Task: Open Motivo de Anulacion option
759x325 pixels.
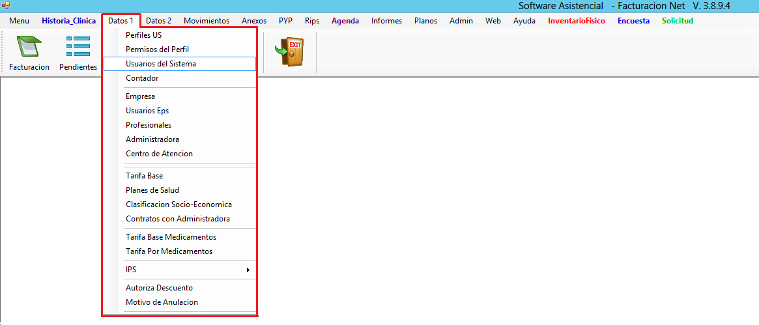Action: click(162, 302)
